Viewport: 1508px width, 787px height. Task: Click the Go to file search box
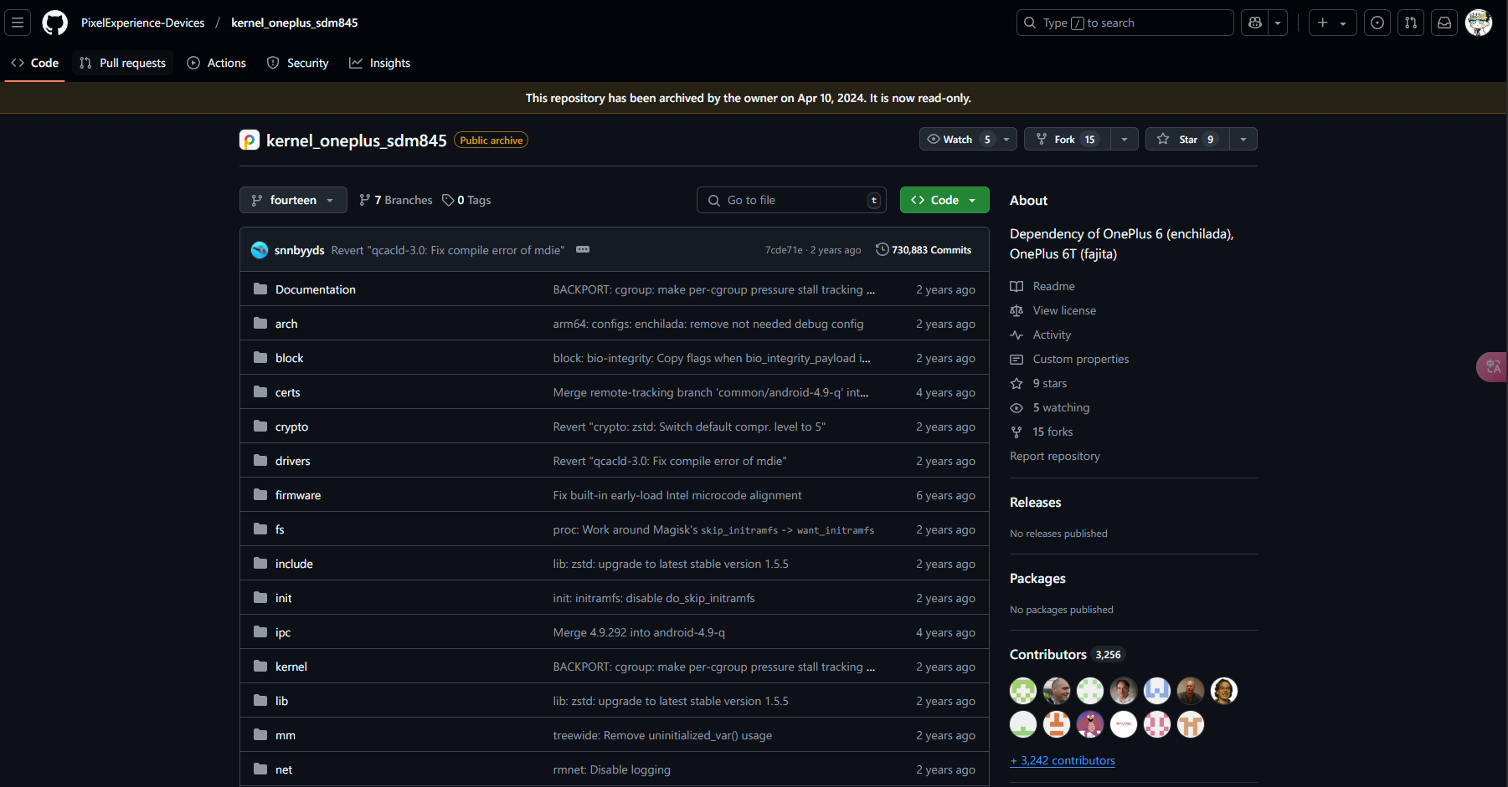click(x=791, y=200)
